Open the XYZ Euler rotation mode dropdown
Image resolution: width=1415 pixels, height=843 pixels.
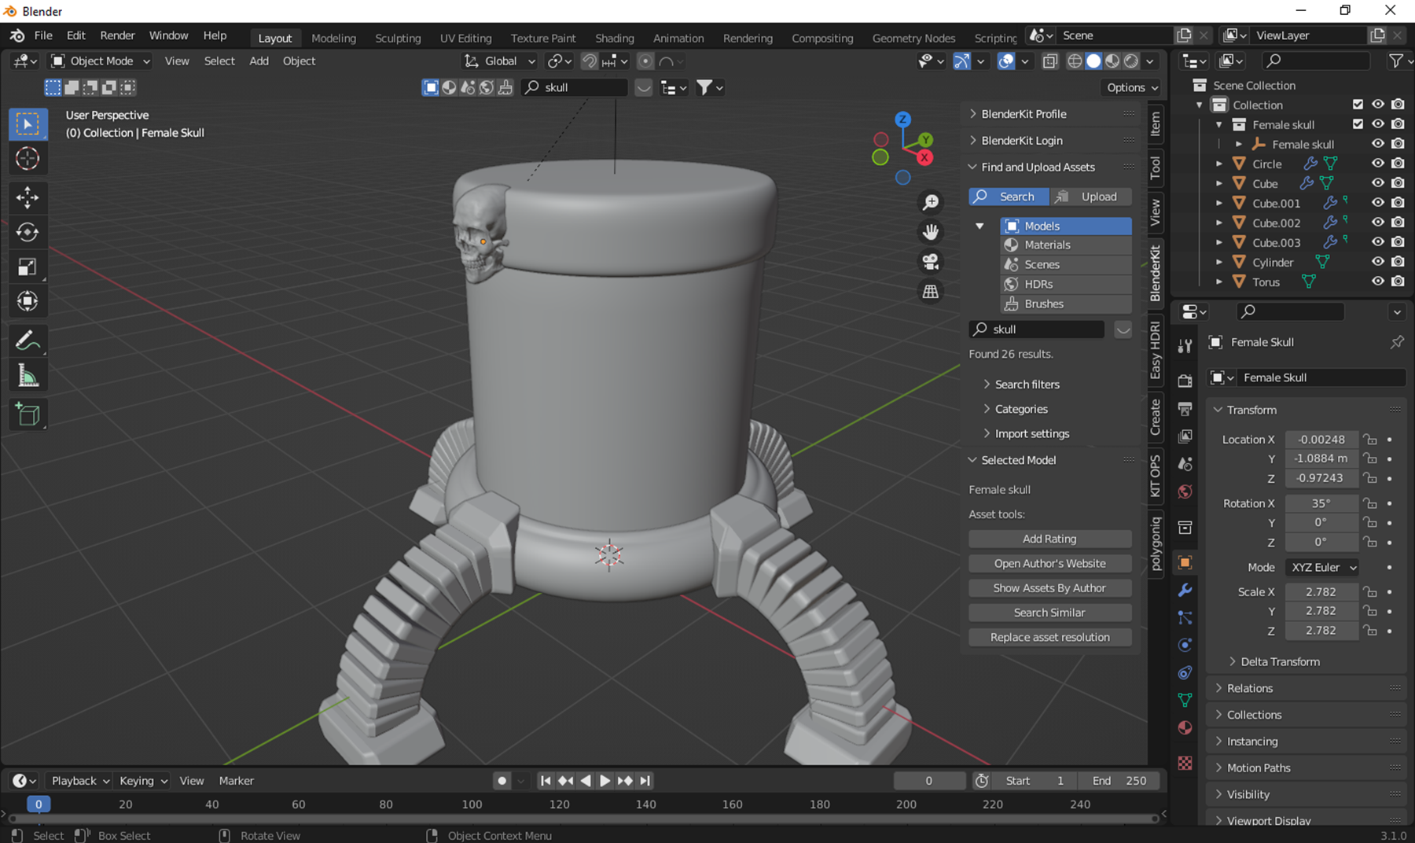click(1322, 568)
